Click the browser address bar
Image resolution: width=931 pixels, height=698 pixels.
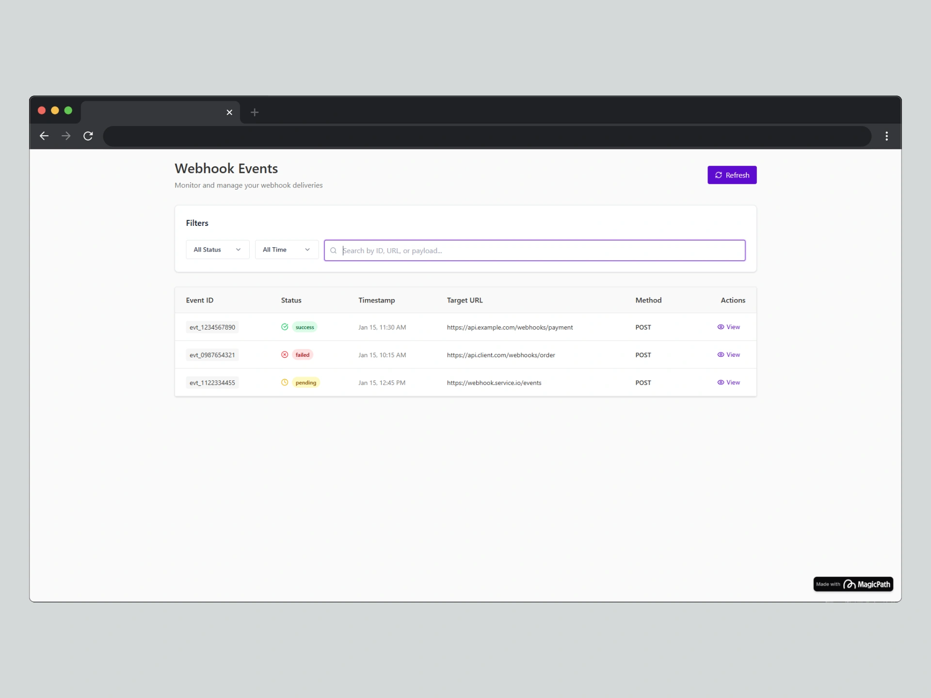coord(487,136)
